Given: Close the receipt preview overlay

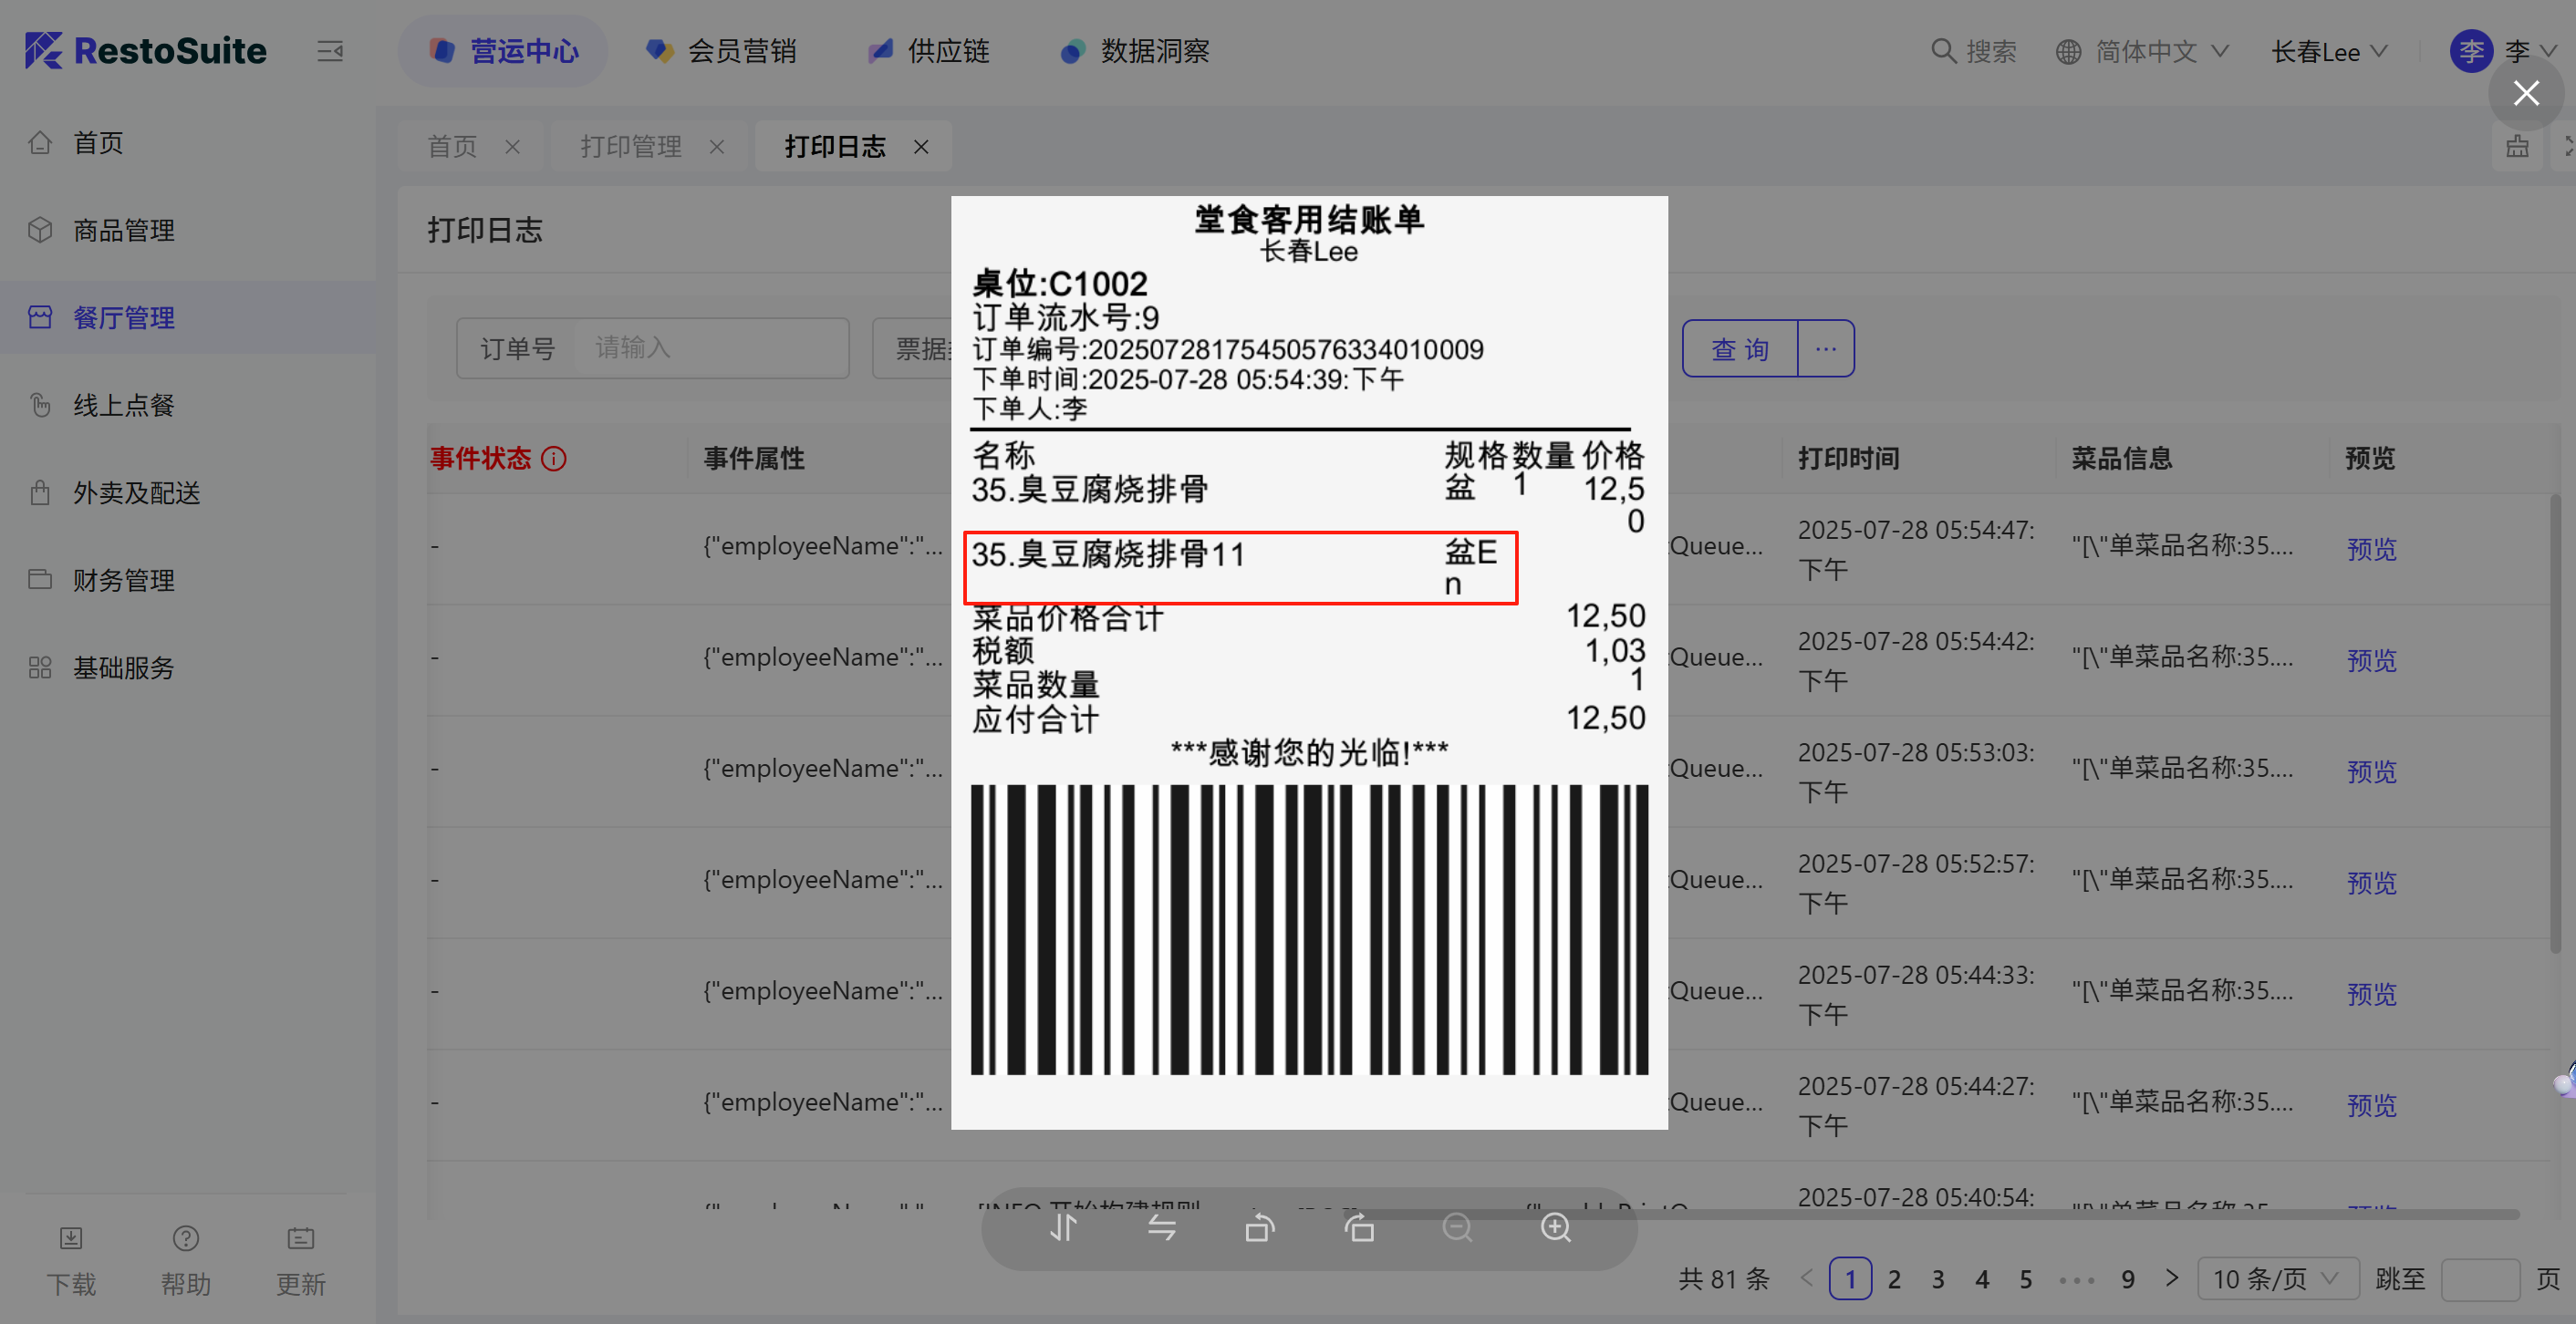Looking at the screenshot, I should pyautogui.click(x=2526, y=94).
